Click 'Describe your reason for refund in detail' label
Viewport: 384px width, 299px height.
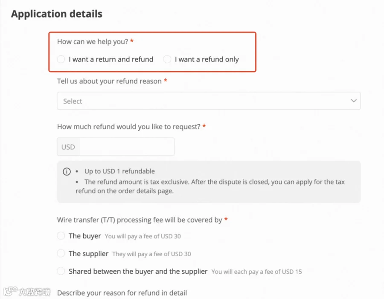pyautogui.click(x=122, y=293)
